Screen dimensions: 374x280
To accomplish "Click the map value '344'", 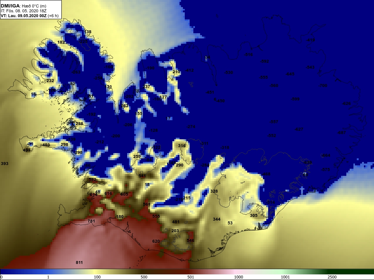I will point(217,219).
